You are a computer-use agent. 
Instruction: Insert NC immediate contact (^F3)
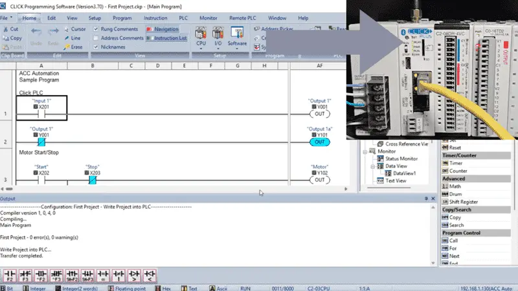point(56,275)
